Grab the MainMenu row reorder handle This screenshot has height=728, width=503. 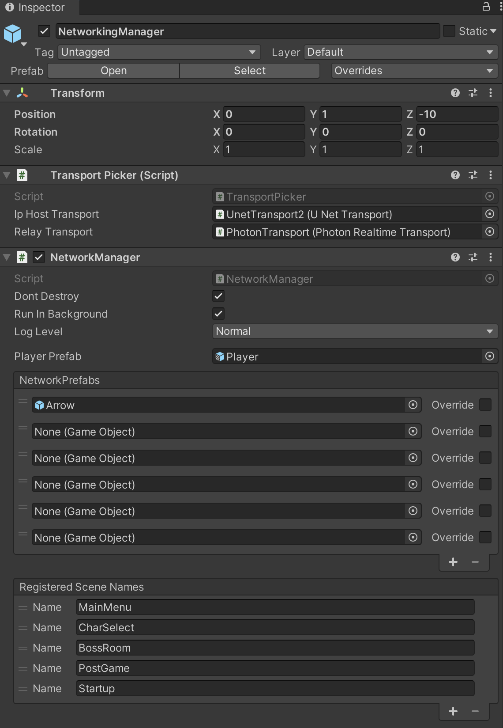click(23, 607)
